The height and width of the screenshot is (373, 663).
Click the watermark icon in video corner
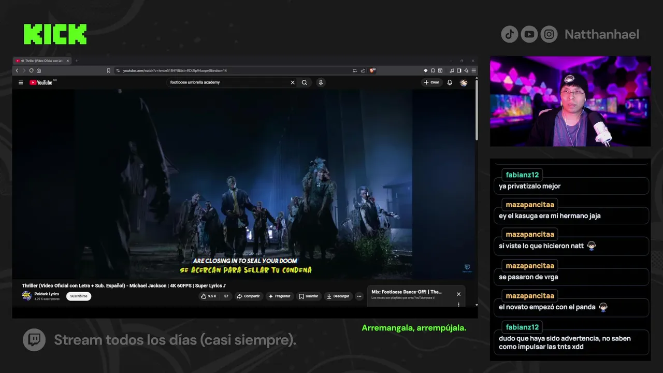pos(467,268)
